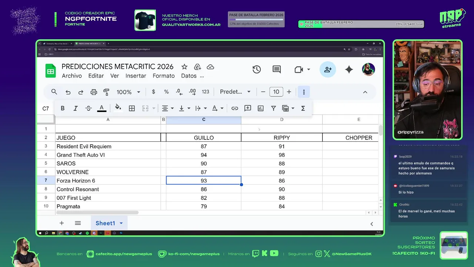Open the text color picker
Image resolution: width=474 pixels, height=267 pixels.
pos(101,108)
